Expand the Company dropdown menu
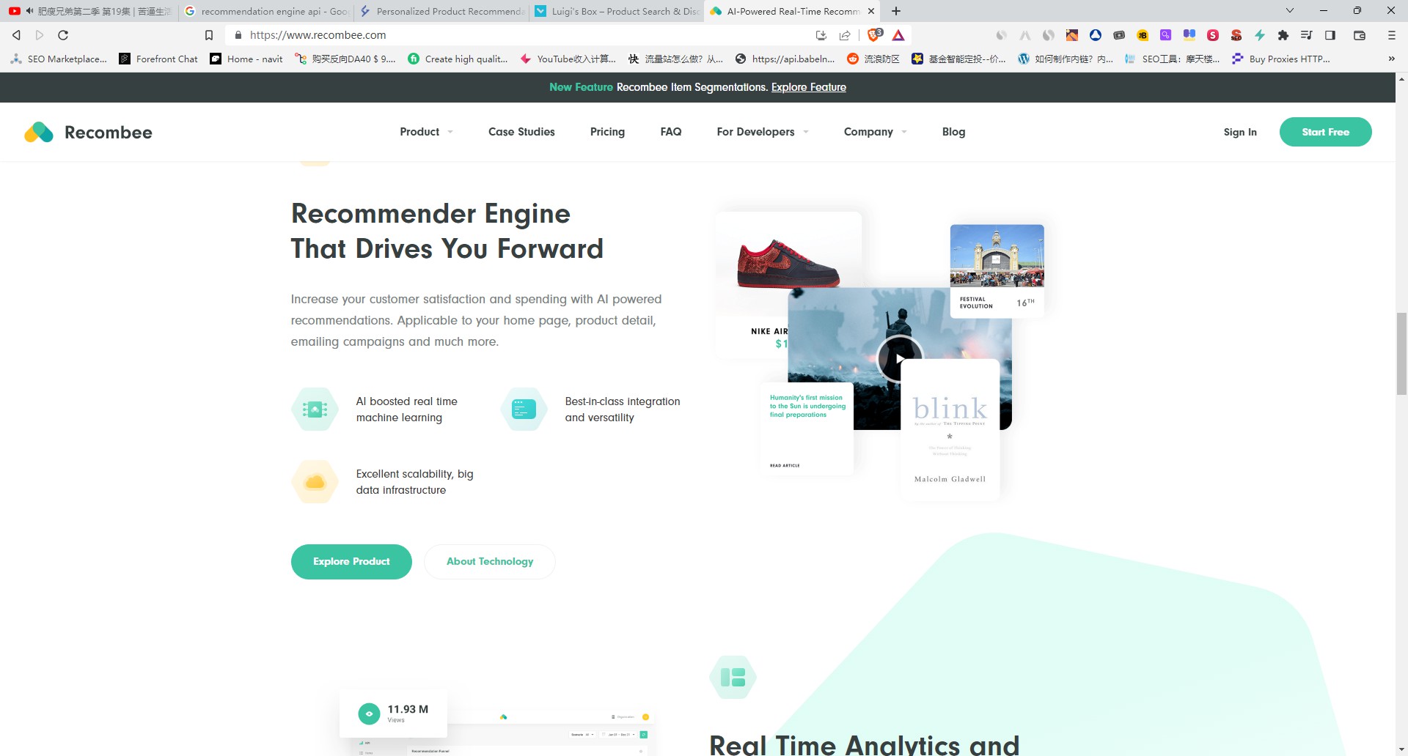Viewport: 1408px width, 756px height. [x=875, y=132]
